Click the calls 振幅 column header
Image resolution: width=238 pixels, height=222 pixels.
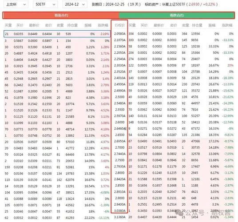coord(88,25)
